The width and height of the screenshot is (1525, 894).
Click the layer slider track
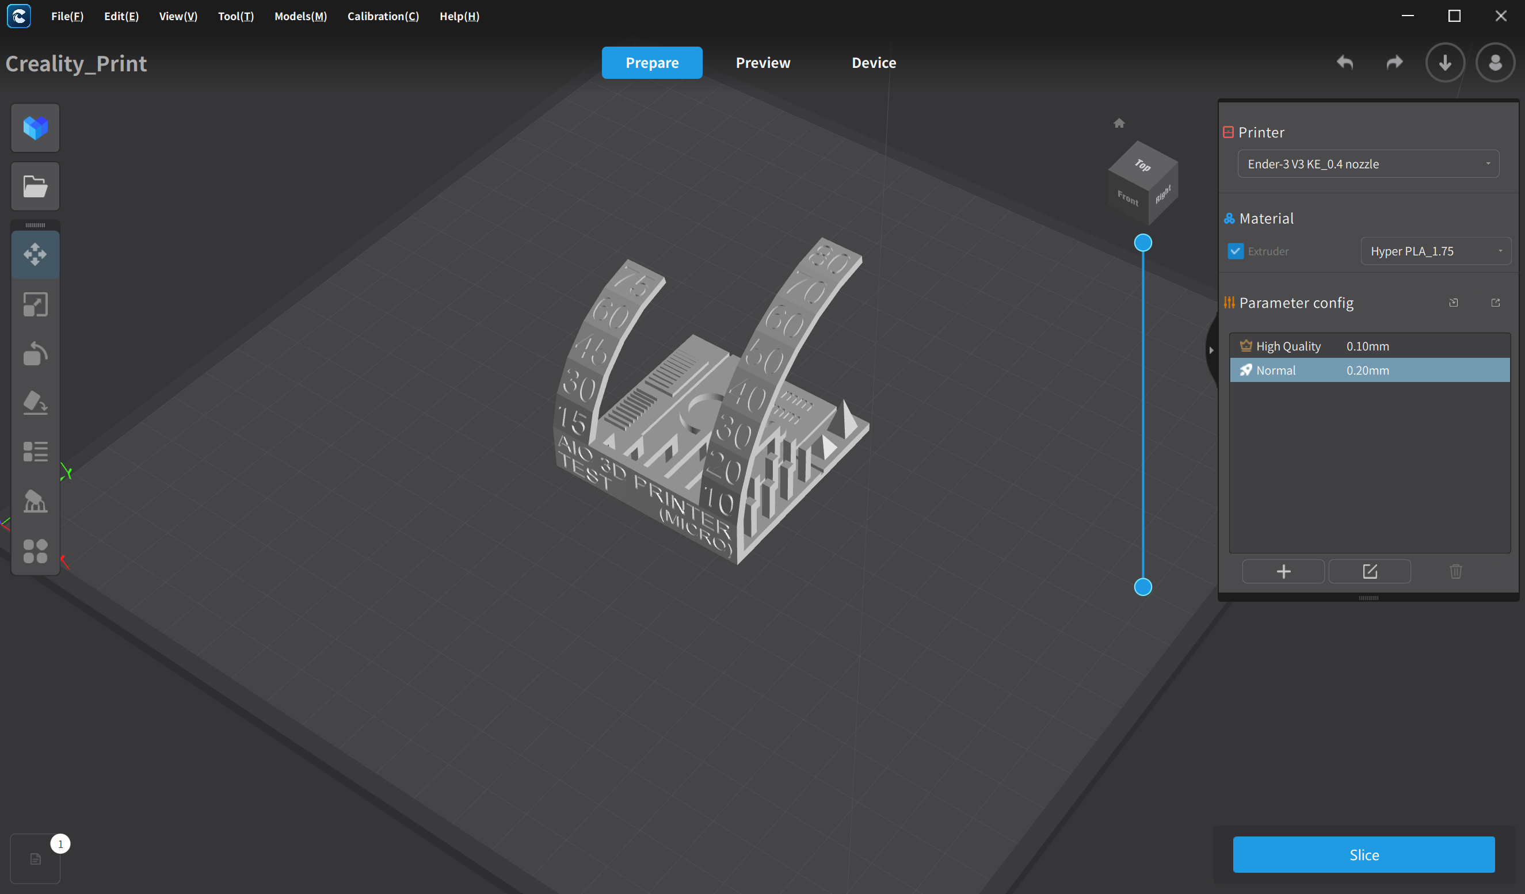tap(1142, 415)
